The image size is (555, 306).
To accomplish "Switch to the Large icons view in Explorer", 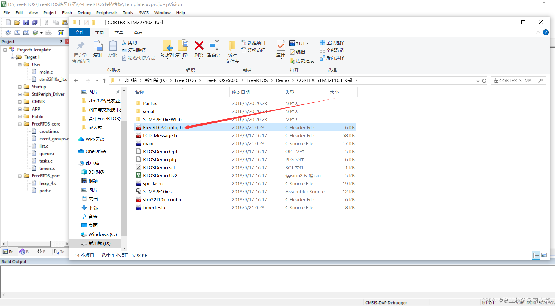I will pos(544,255).
